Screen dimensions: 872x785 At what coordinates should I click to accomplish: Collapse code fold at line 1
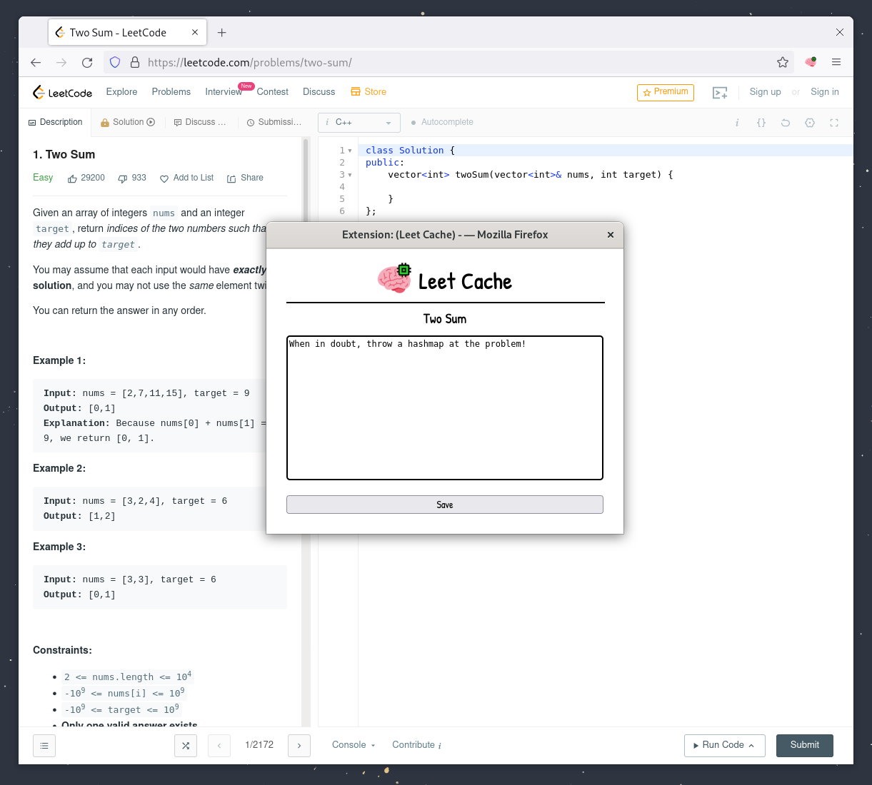click(350, 151)
